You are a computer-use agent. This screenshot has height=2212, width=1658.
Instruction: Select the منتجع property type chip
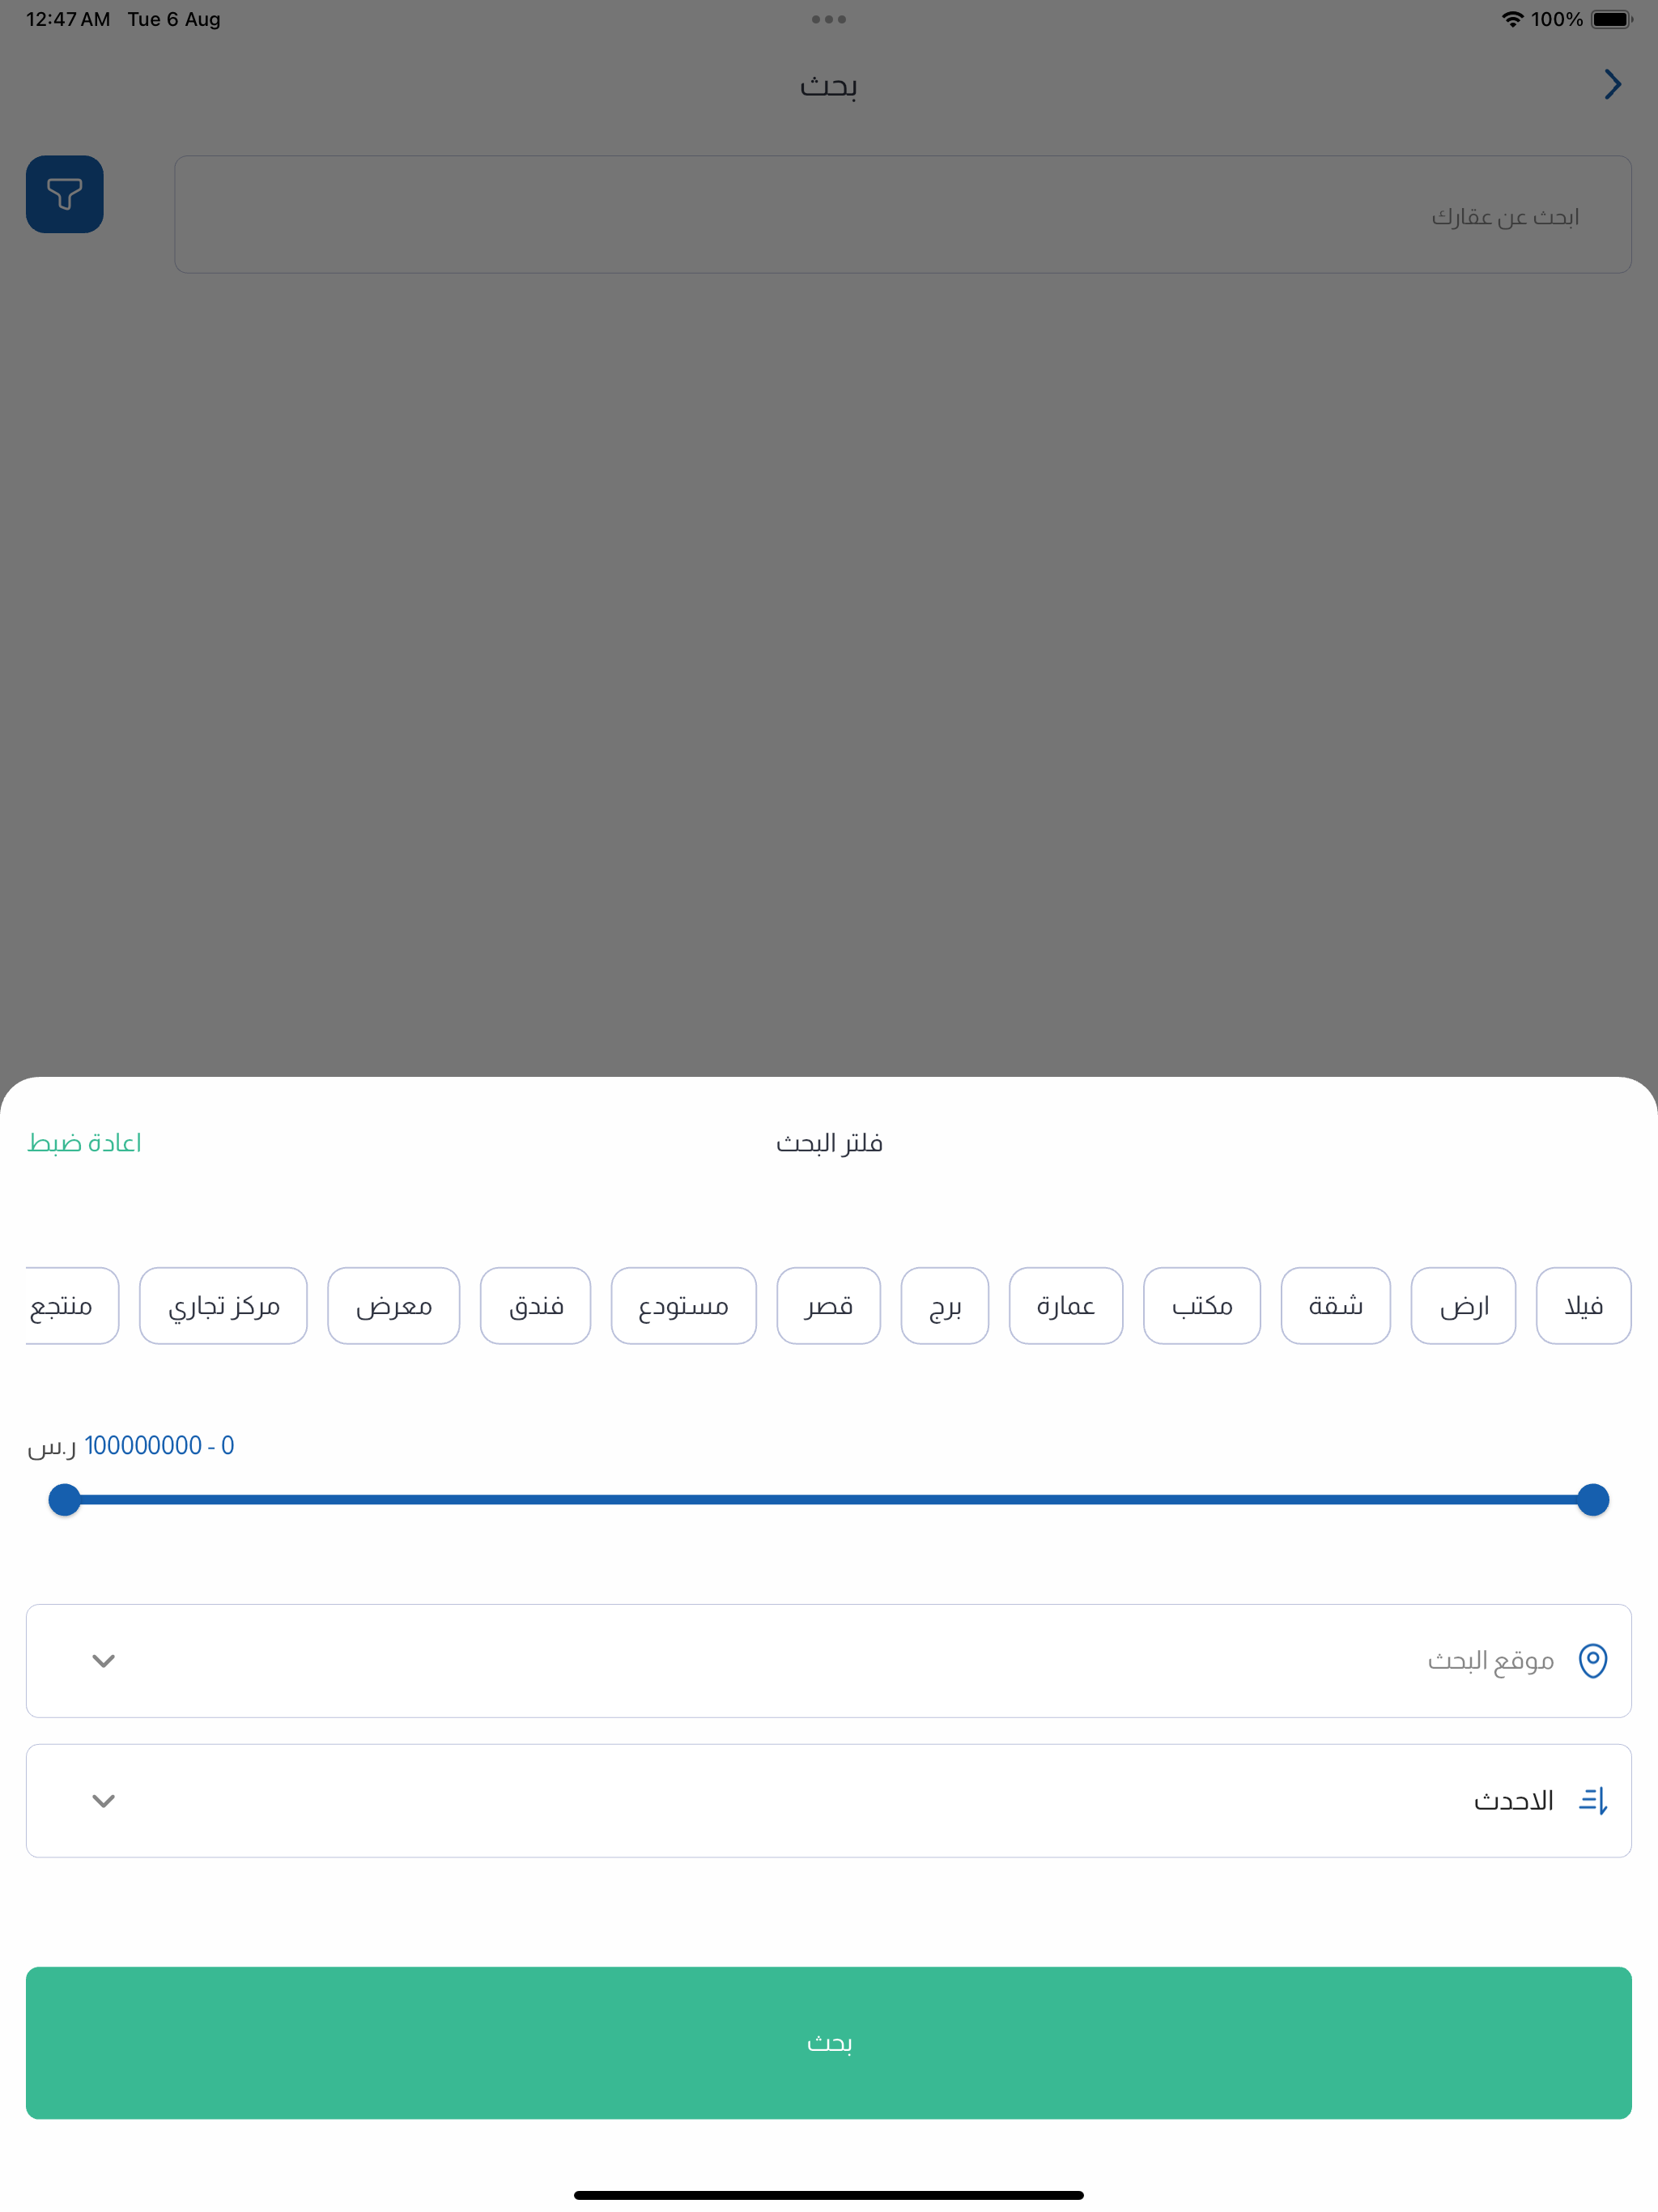72,1306
